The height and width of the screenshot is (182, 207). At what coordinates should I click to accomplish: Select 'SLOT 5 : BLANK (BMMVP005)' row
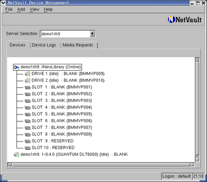click(58, 114)
